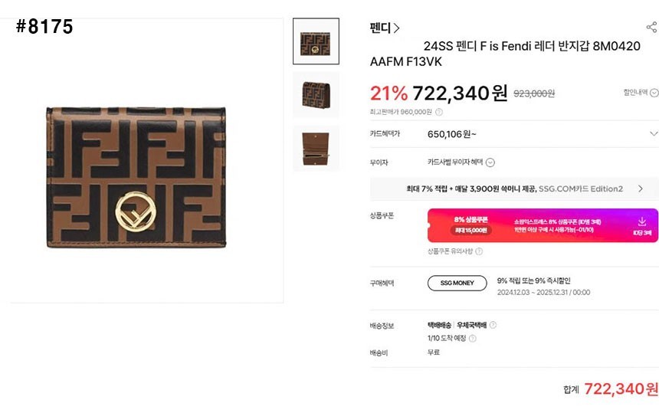This screenshot has height=410, width=659.
Task: Click the 택배배송 delivery option
Action: click(439, 325)
